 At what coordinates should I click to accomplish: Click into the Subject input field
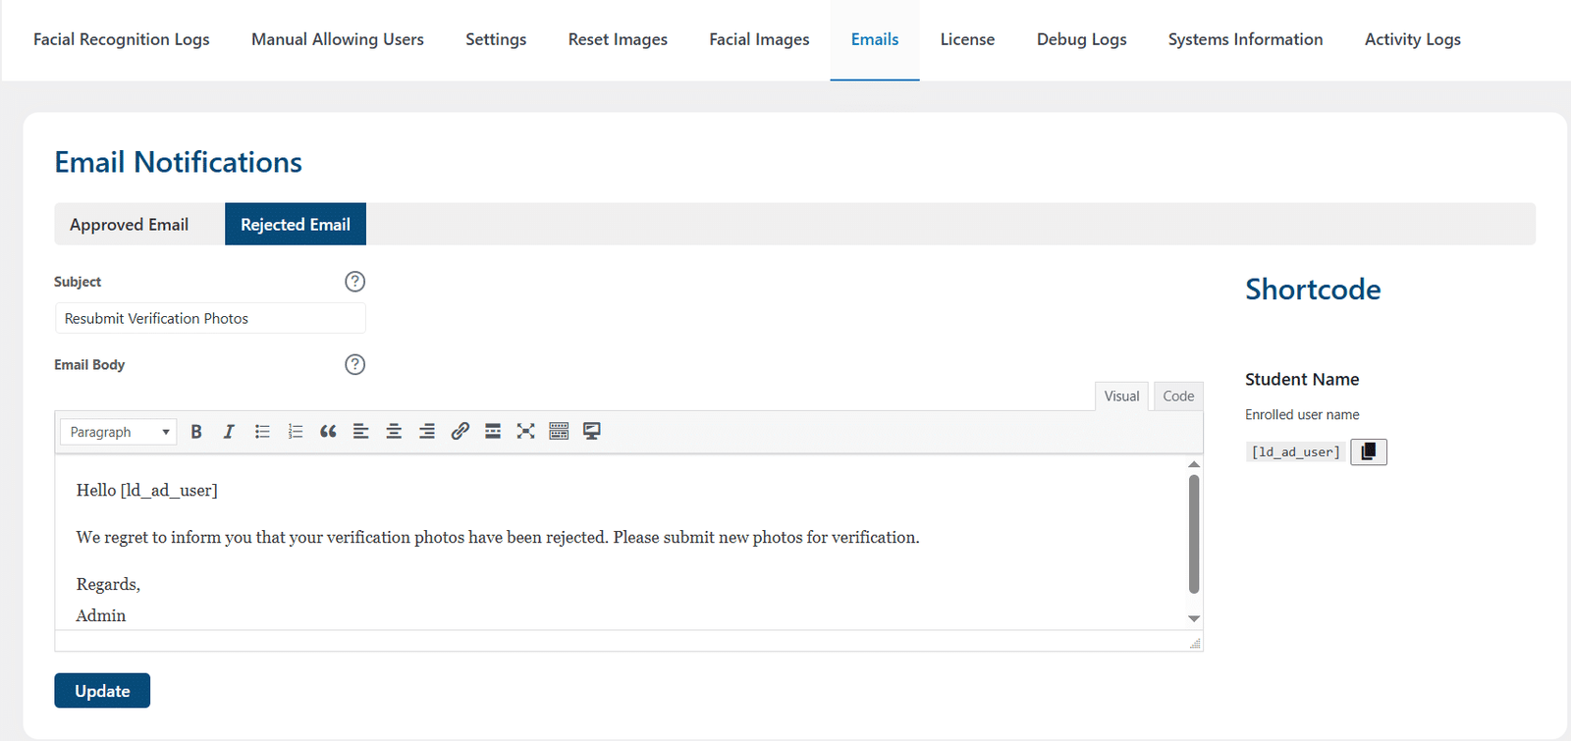(210, 318)
